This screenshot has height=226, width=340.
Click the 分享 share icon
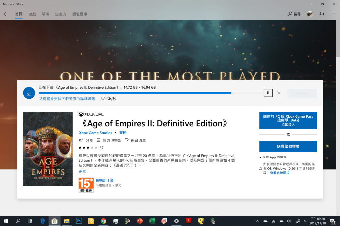86,140
